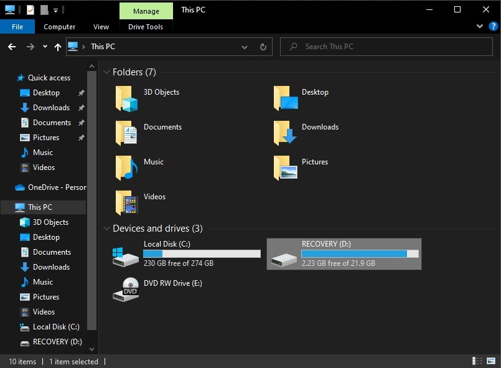Open RECOVERY (D:) in sidebar
The image size is (501, 368).
click(x=57, y=342)
